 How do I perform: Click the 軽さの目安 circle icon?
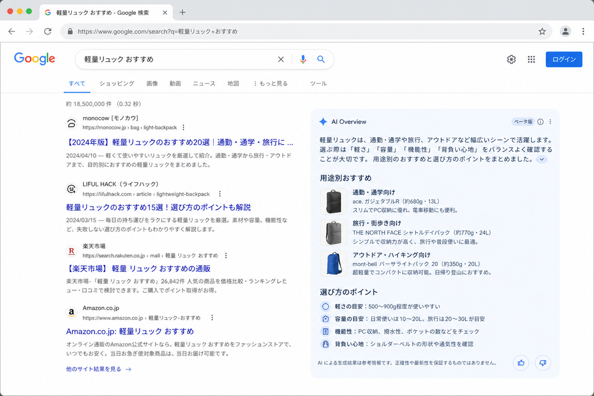click(326, 306)
